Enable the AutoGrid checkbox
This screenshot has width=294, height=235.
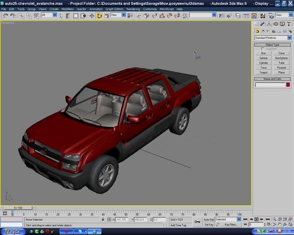pyautogui.click(x=262, y=49)
